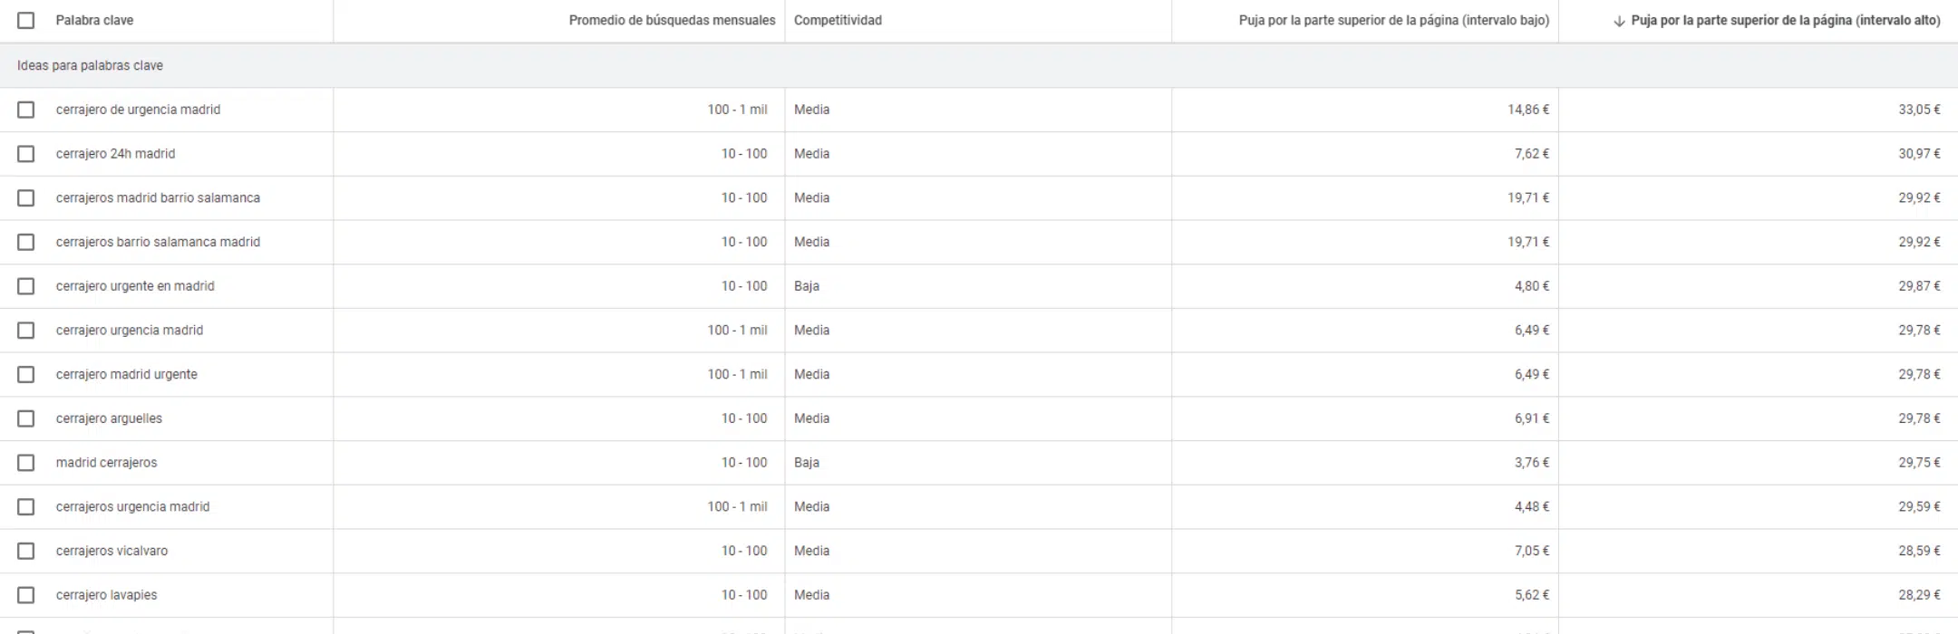
Task: Open the keyword cerrajero de urgencia madrid
Action: [138, 110]
